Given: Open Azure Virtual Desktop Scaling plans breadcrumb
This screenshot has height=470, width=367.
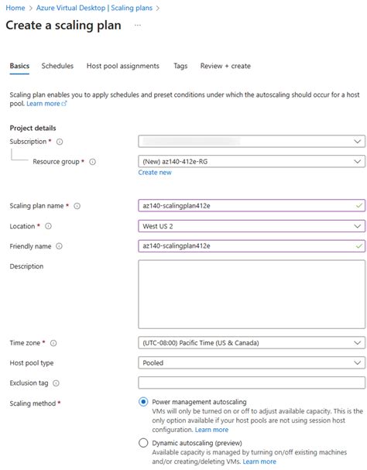Looking at the screenshot, I should pos(94,8).
